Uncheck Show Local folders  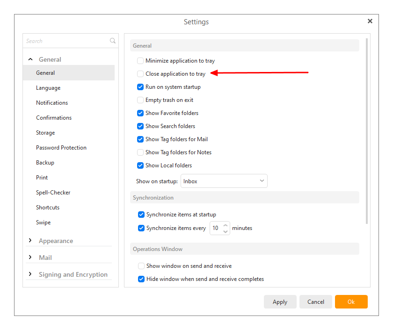coord(140,165)
